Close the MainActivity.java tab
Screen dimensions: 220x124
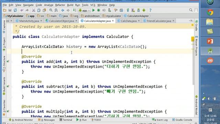[x=41, y=21]
